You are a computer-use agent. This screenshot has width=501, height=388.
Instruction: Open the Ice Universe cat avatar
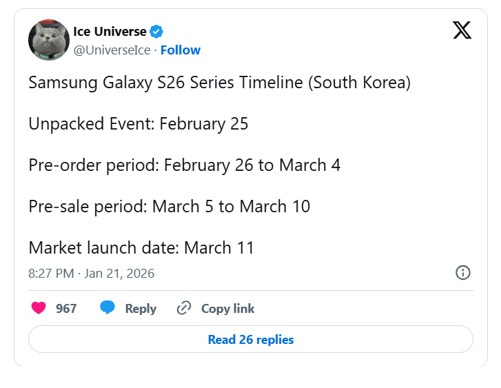click(x=48, y=40)
